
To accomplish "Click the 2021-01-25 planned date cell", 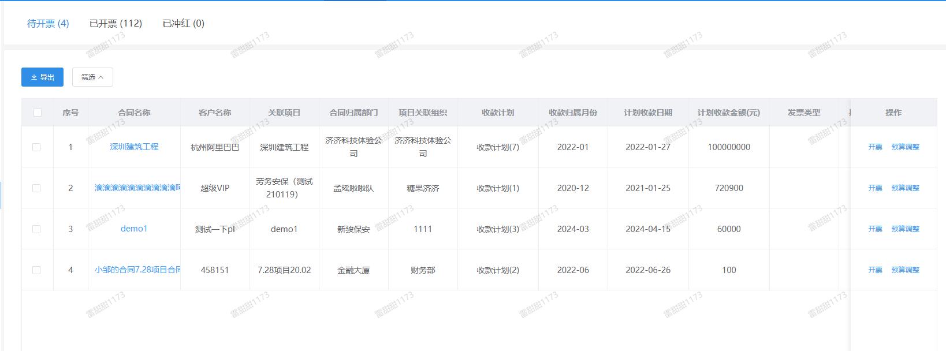I will [648, 188].
